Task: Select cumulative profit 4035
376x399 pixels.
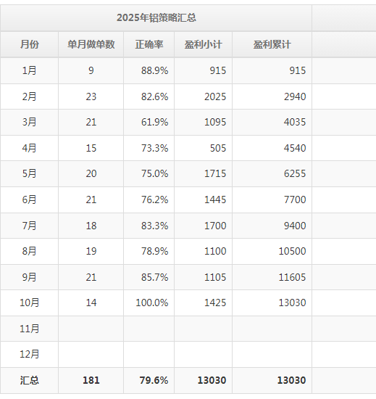Action: [x=295, y=122]
